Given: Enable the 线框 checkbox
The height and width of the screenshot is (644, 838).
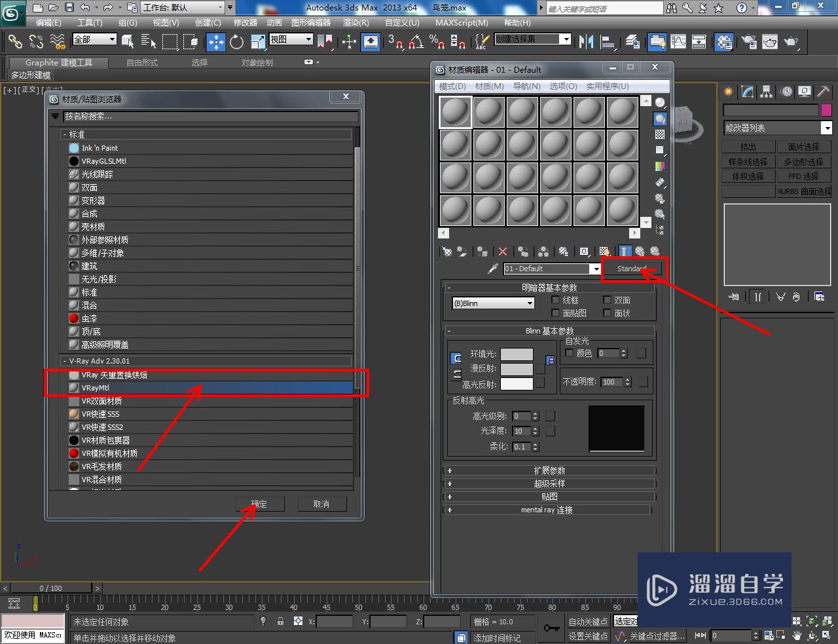Looking at the screenshot, I should click(x=555, y=300).
